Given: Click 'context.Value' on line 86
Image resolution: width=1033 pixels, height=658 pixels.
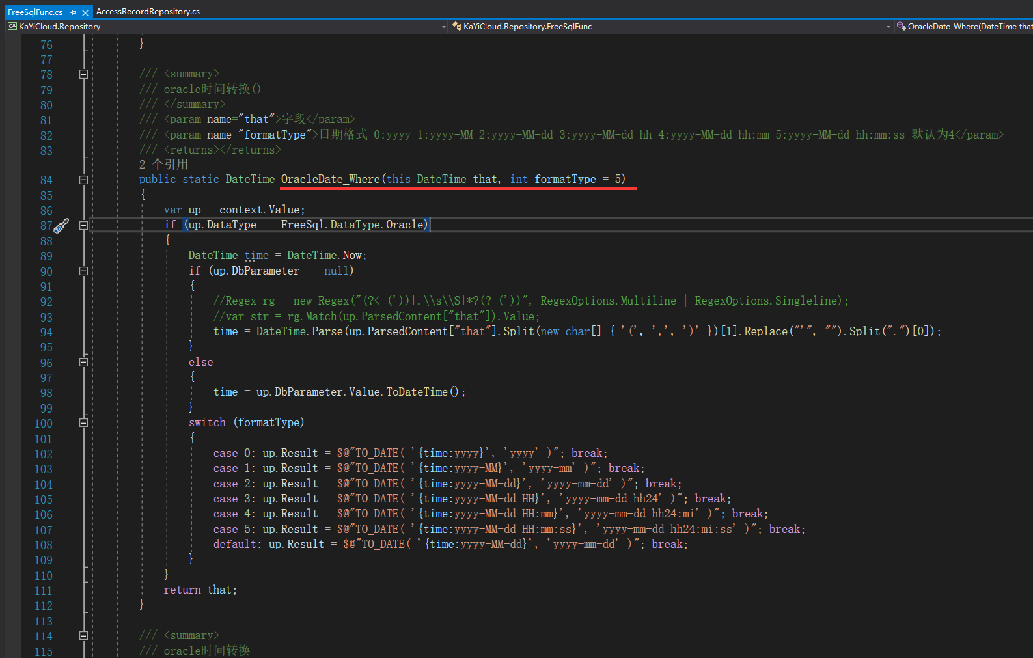Looking at the screenshot, I should tap(259, 210).
